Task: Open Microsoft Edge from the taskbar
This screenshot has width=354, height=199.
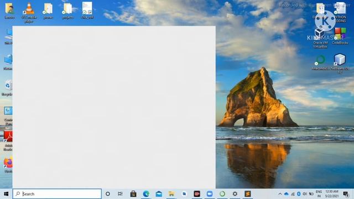Action: pyautogui.click(x=146, y=194)
